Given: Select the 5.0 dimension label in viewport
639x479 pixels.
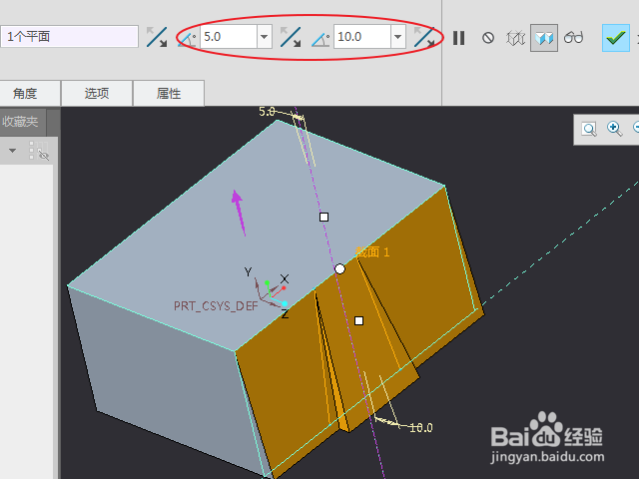Looking at the screenshot, I should coord(267,111).
